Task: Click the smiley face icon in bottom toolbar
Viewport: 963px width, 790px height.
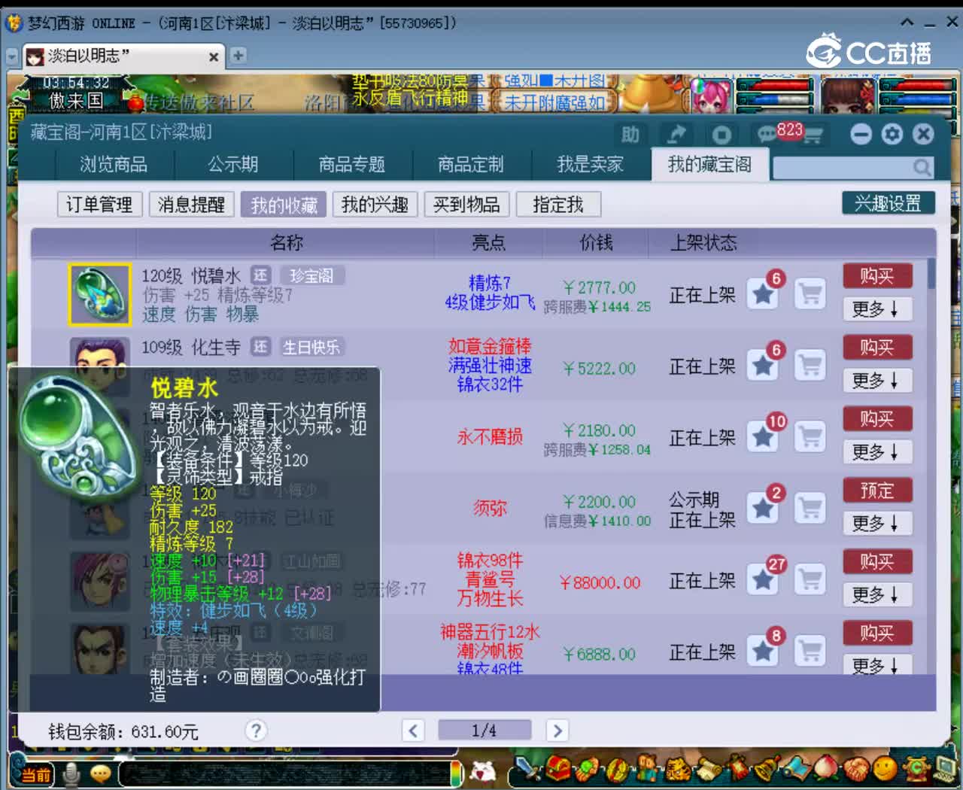Action: (884, 768)
